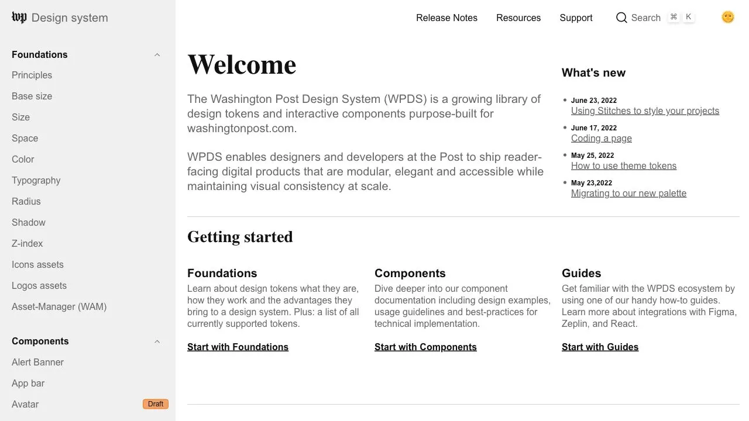Open the Coding a page article
749x421 pixels.
(x=601, y=139)
